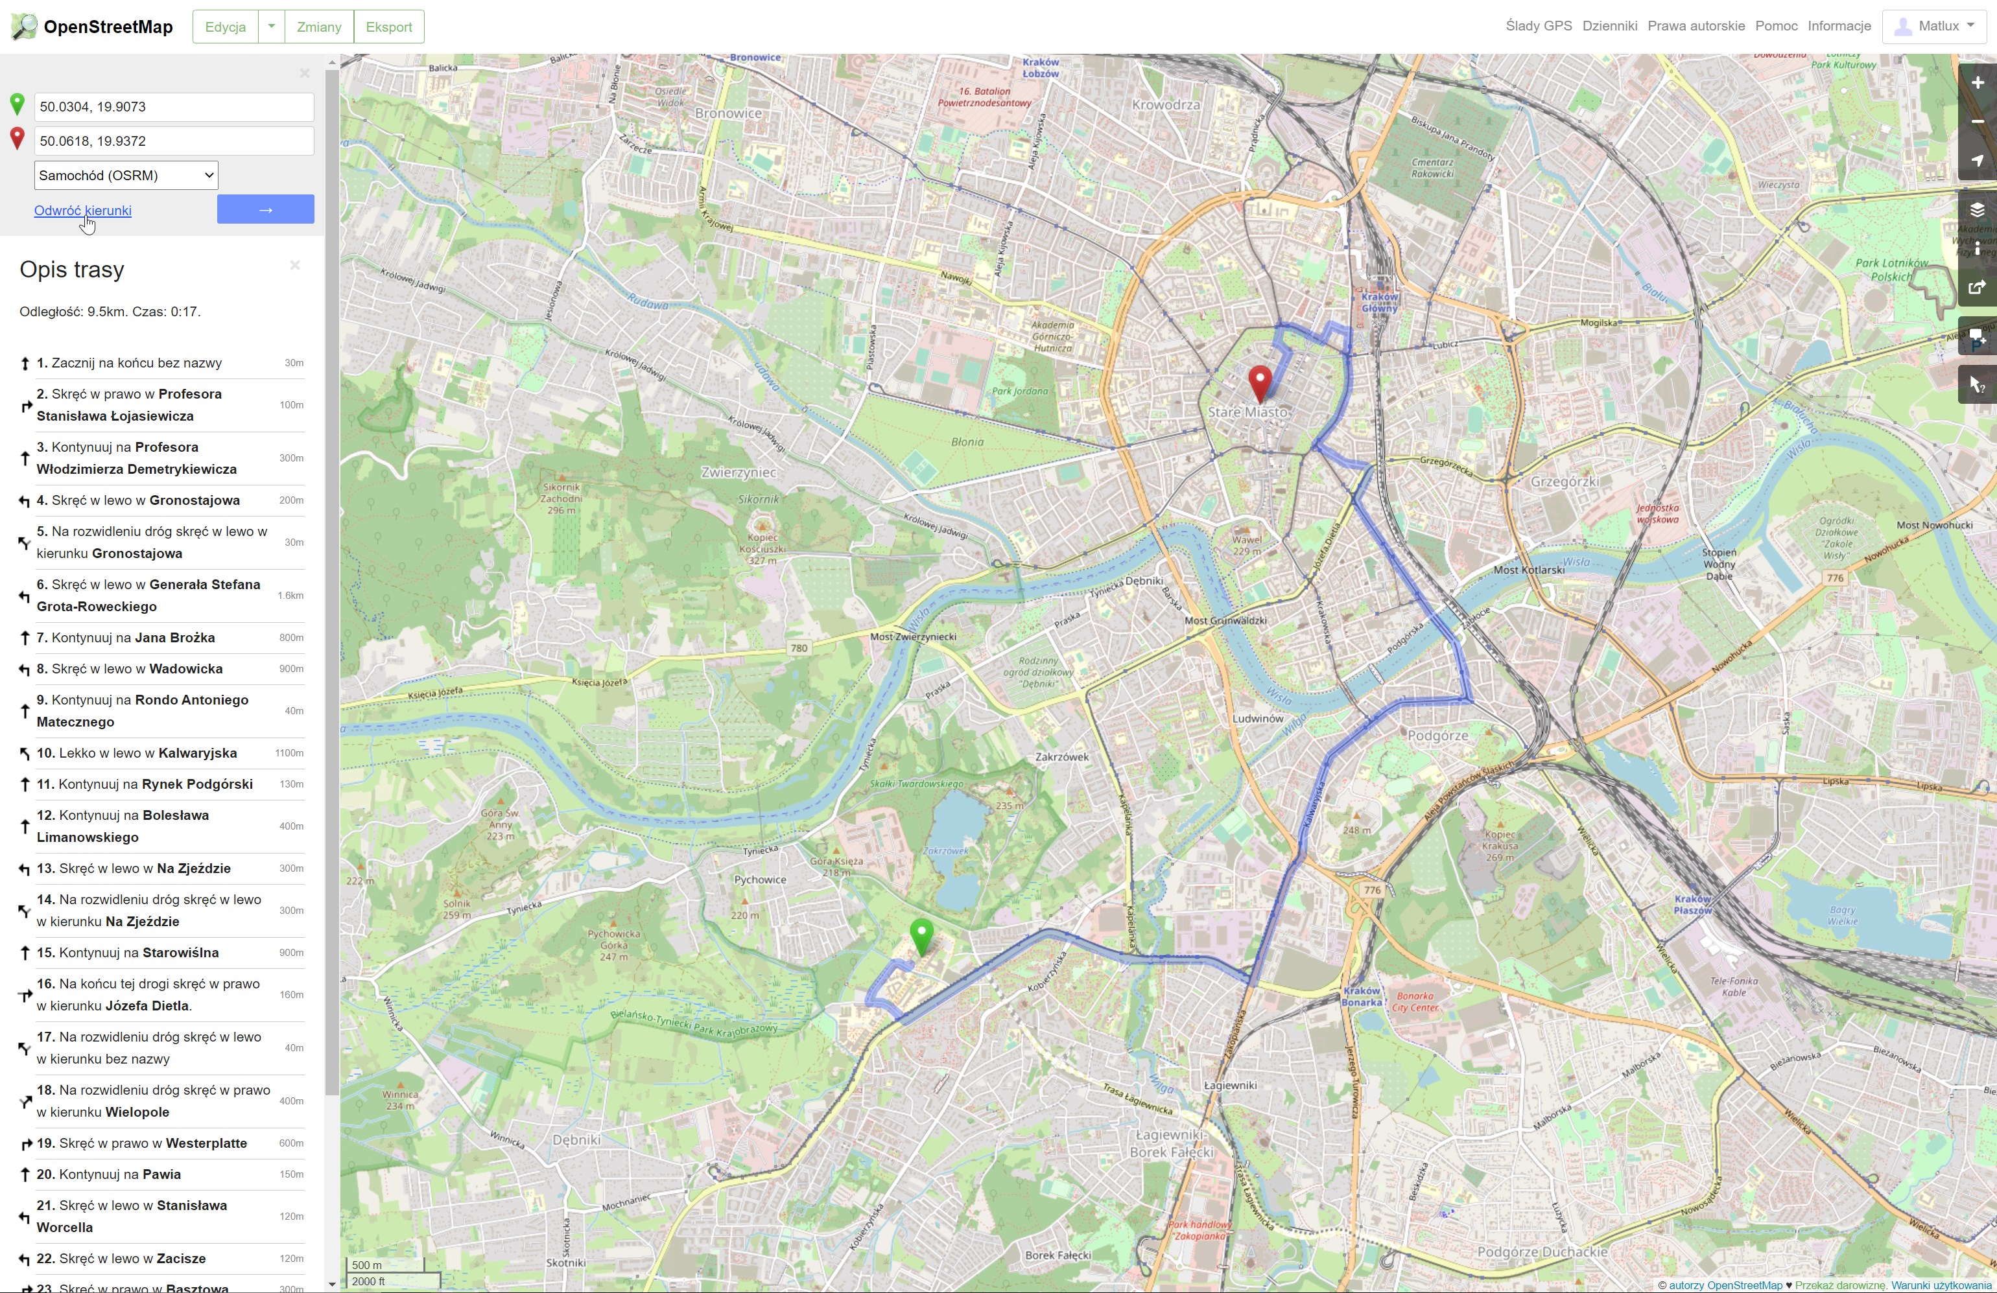This screenshot has width=1997, height=1293.
Task: Select step 6 Generała Stefana Grota-Roweckiego
Action: click(x=161, y=596)
